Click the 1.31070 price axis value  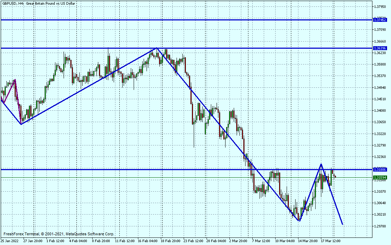(x=380, y=192)
